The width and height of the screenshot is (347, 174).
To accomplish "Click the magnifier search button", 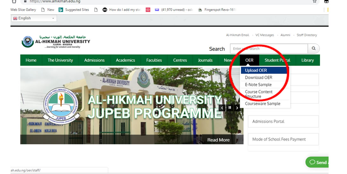I will pos(314,48).
